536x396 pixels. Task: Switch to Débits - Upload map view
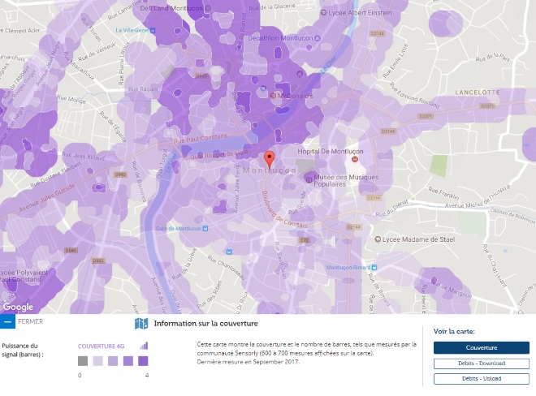482,379
